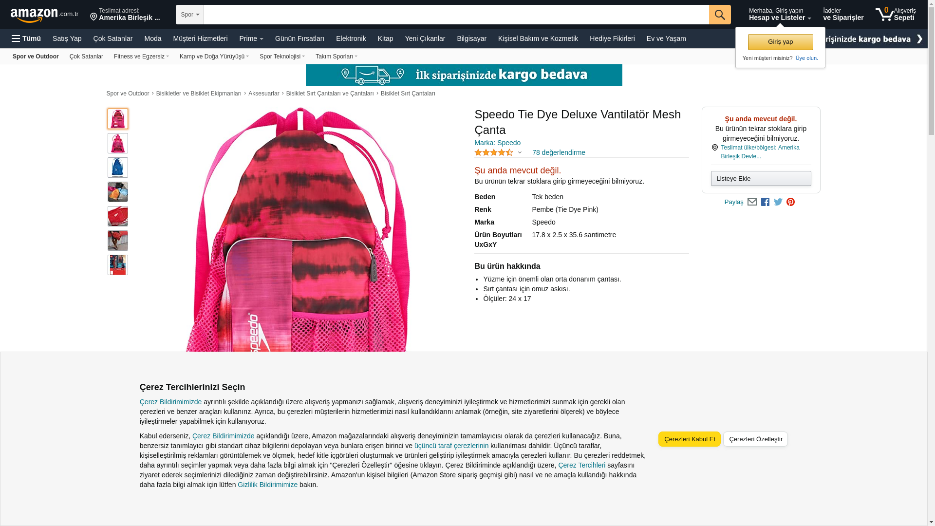Share product on Twitter icon
The height and width of the screenshot is (526, 935).
[778, 202]
